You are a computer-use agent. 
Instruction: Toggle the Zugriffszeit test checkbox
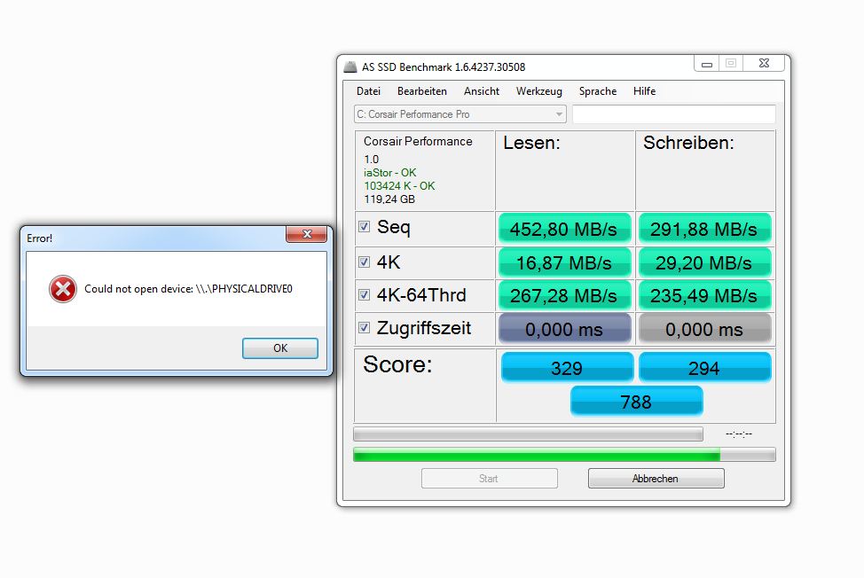point(364,328)
